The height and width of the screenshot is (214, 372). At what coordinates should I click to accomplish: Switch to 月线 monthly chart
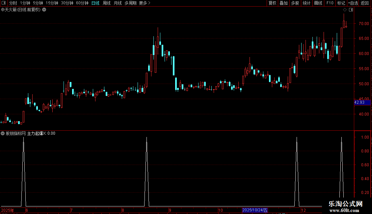118,3
